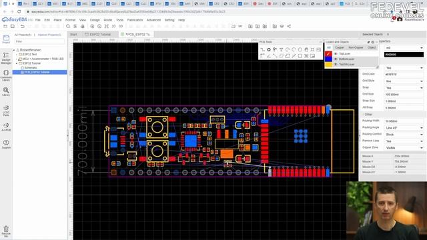427x240 pixels.
Task: Open the LCSC Parts sidebar panel
Action: (6, 111)
